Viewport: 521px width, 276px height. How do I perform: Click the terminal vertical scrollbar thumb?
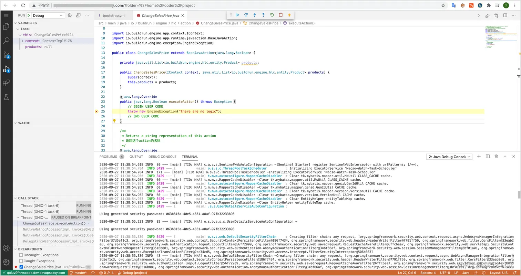tap(519, 194)
